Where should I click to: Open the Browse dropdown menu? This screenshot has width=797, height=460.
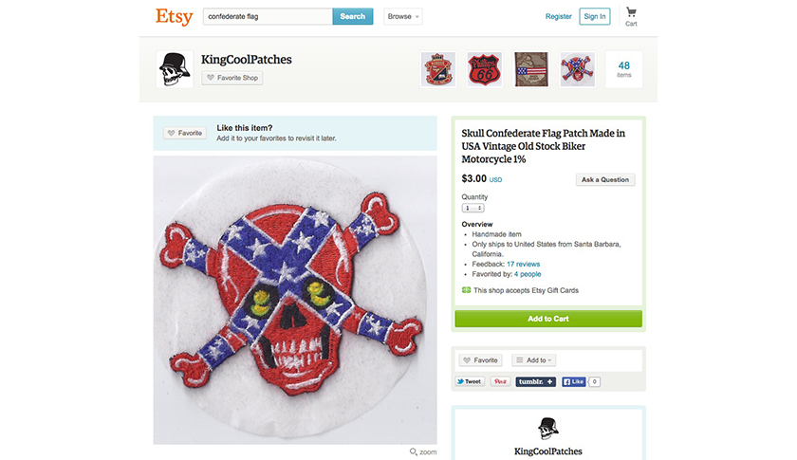403,16
